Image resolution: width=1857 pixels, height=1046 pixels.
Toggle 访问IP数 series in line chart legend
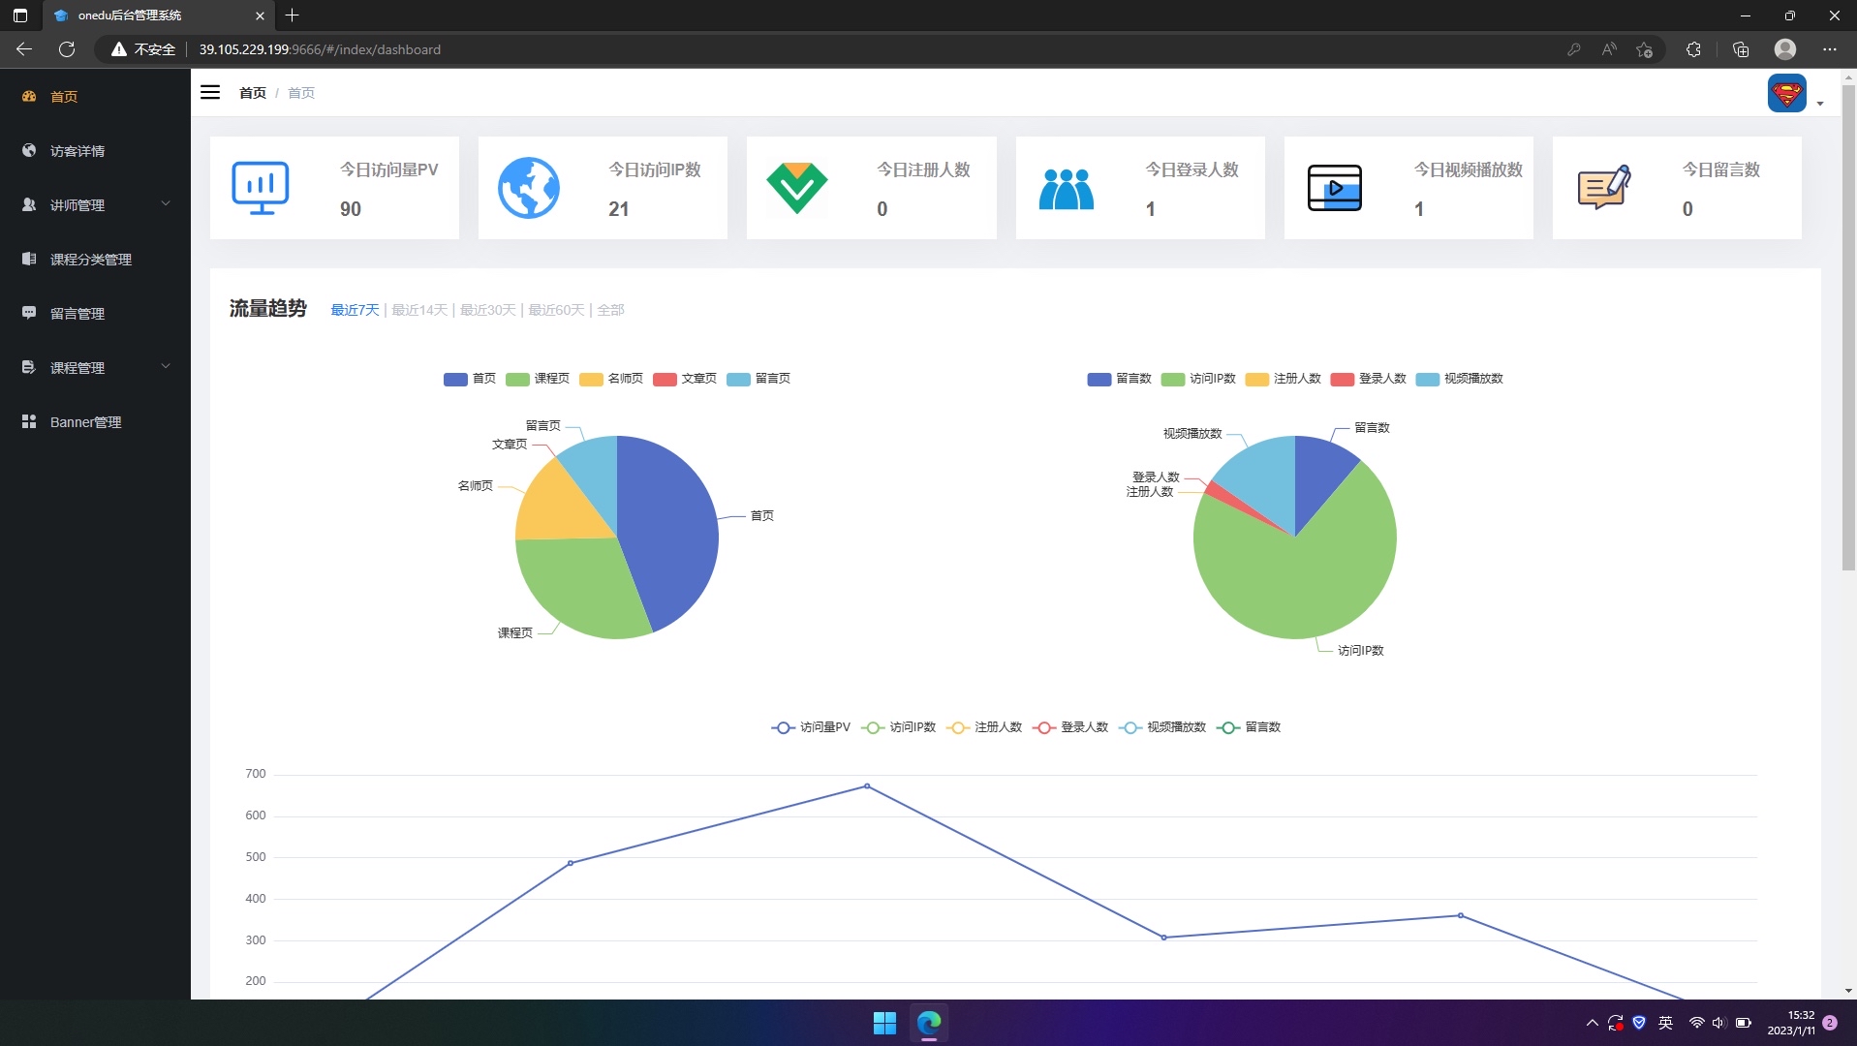(899, 727)
